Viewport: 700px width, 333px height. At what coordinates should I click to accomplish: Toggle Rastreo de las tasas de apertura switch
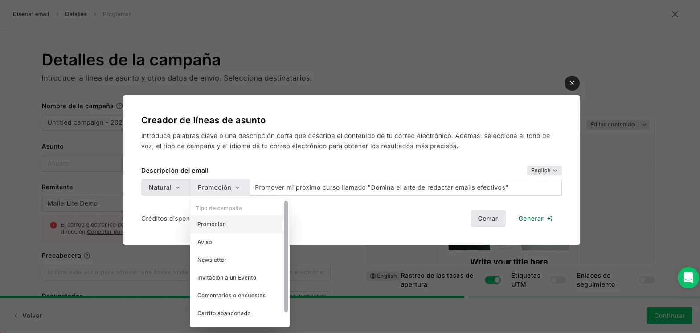click(x=493, y=280)
